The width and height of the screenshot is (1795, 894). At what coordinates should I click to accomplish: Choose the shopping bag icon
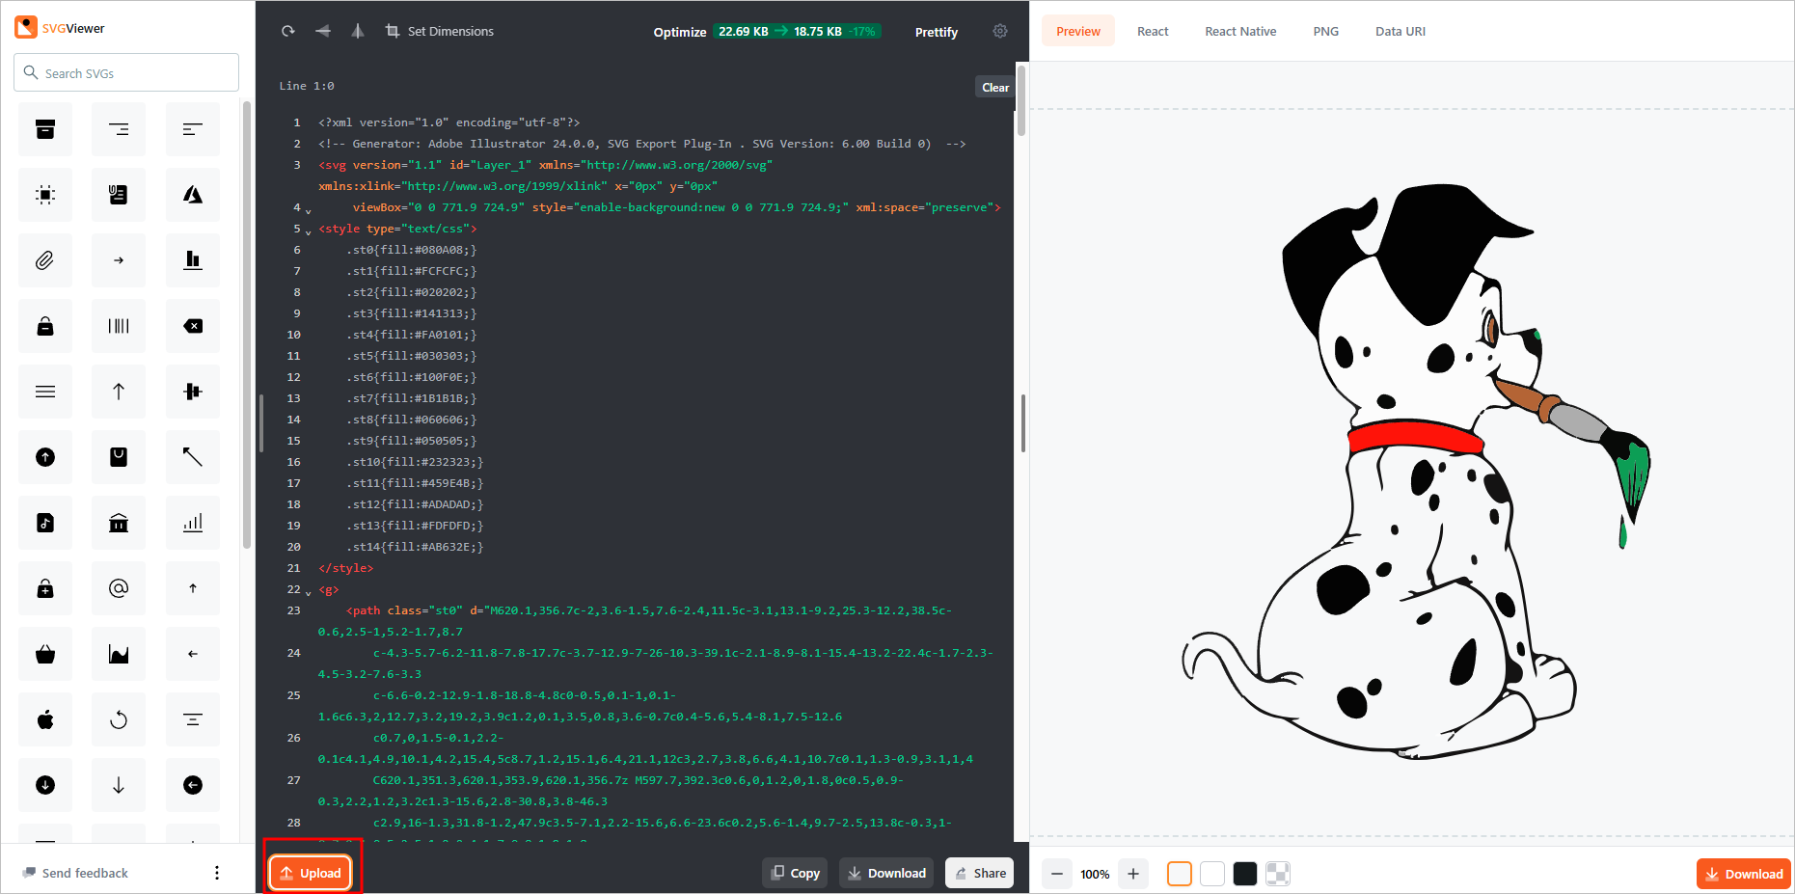click(x=119, y=457)
